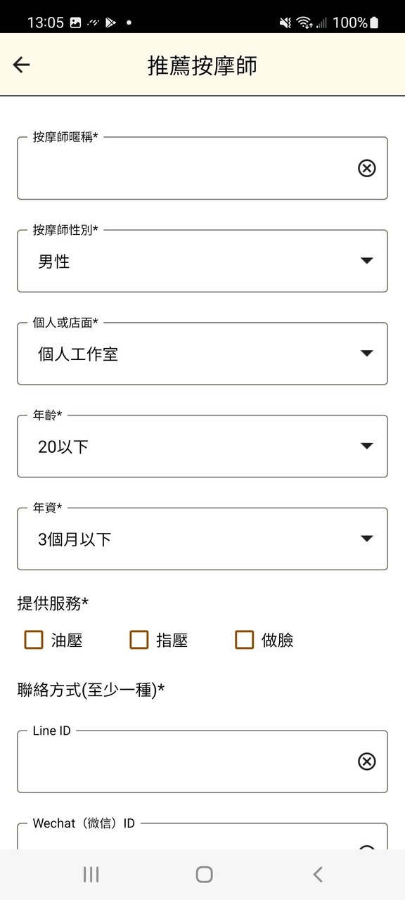Check the 油壓 service checkbox
Screen dimensions: 405x900
pos(33,640)
